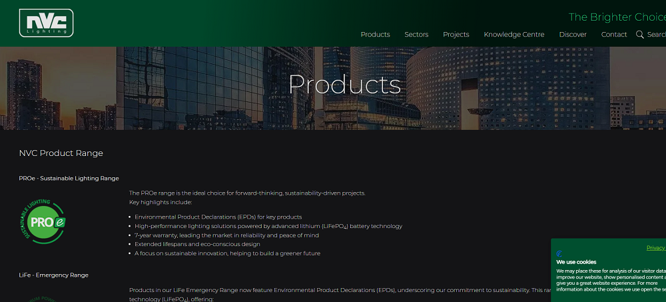Click the Search text in navigation
Viewport: 666px width, 302px height.
[657, 35]
